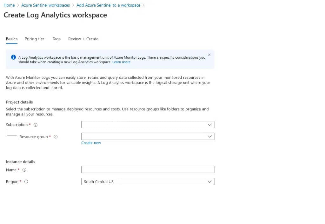Click the chevron on the Subscription selector
Image resolution: width=325 pixels, height=224 pixels.
(x=209, y=124)
